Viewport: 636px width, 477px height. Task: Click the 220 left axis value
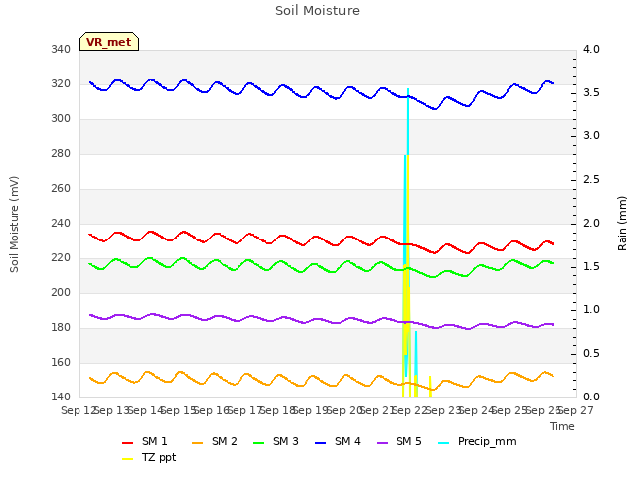pos(61,258)
